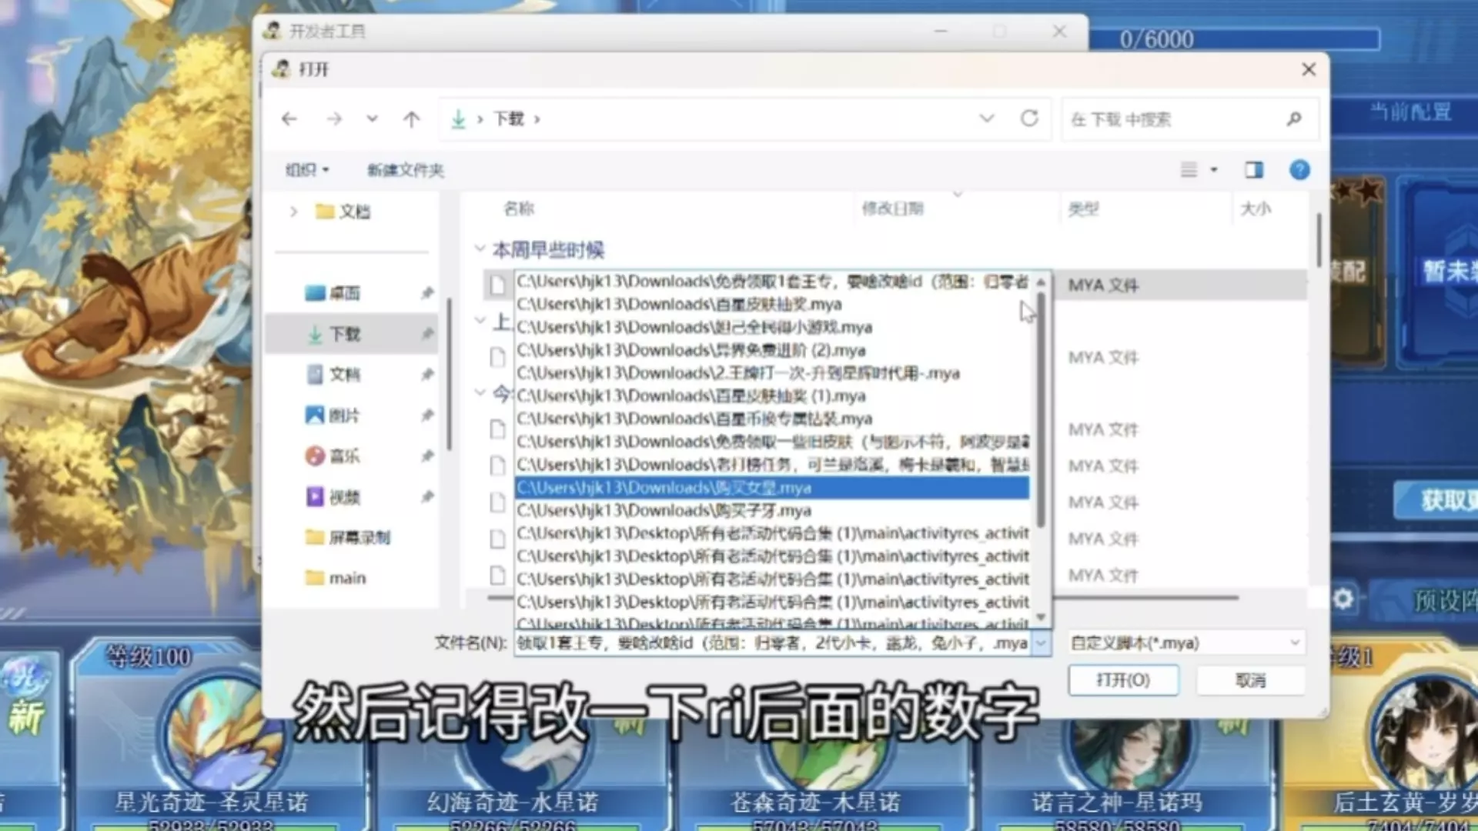Image resolution: width=1478 pixels, height=831 pixels.
Task: Open the help question mark icon
Action: (x=1299, y=170)
